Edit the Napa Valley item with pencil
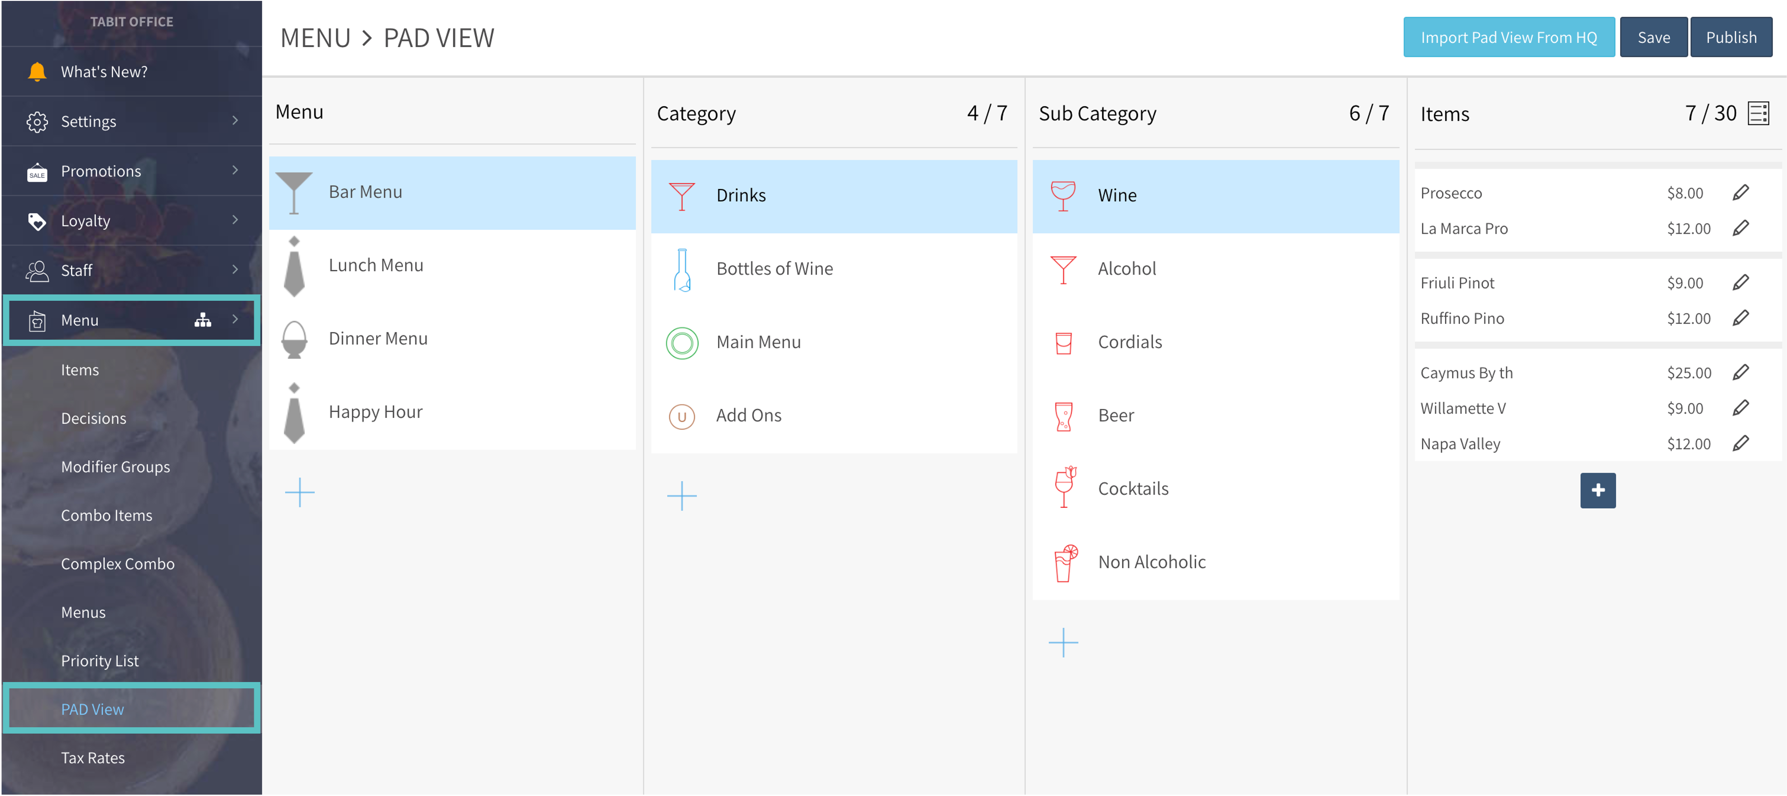The image size is (1787, 796). [x=1740, y=443]
